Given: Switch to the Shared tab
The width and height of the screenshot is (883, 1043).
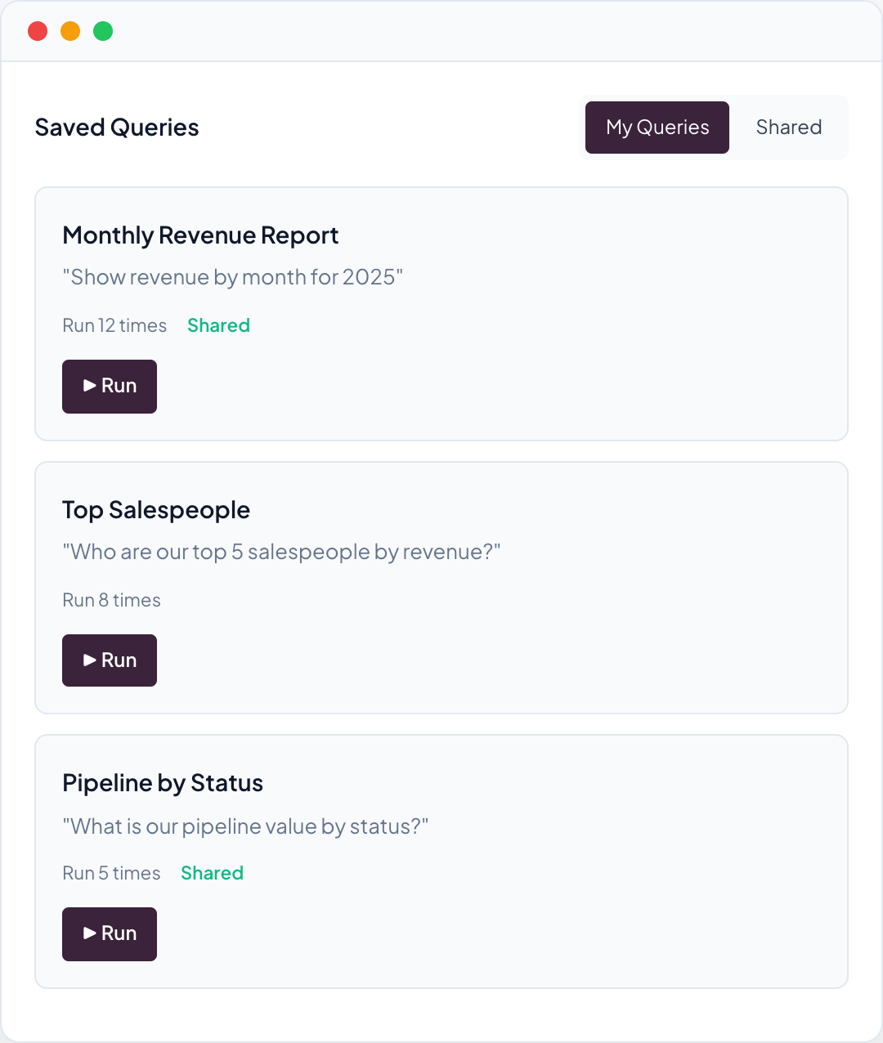Looking at the screenshot, I should [x=788, y=128].
